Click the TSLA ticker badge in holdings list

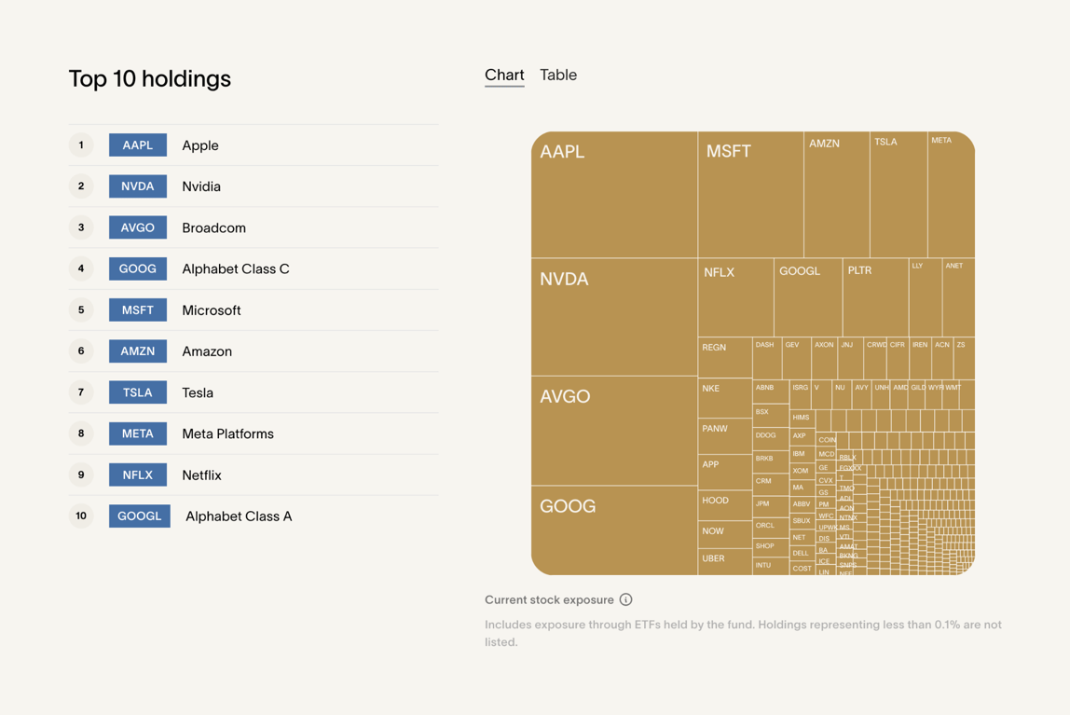(138, 392)
